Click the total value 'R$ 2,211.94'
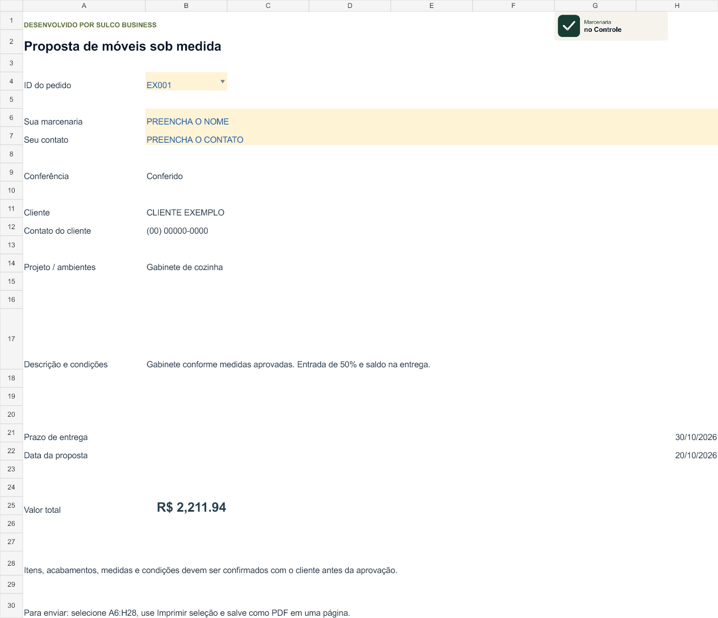The height and width of the screenshot is (618, 718). [191, 507]
